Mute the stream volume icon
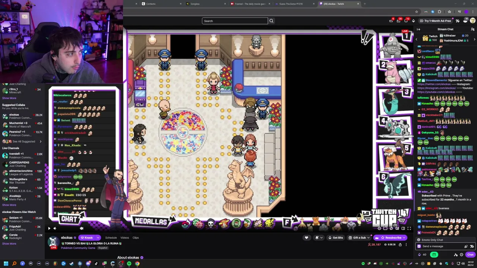This screenshot has height=268, width=477. [55, 229]
